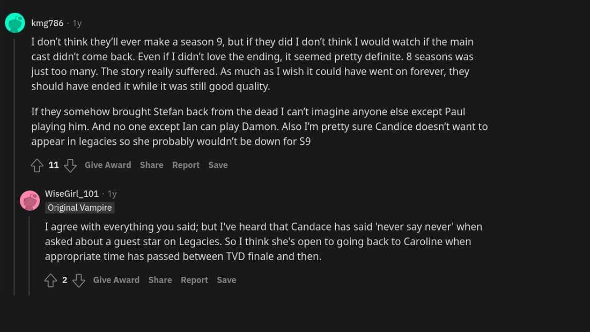The height and width of the screenshot is (332, 590).
Task: Upvote kmg786's comment
Action: 37,165
